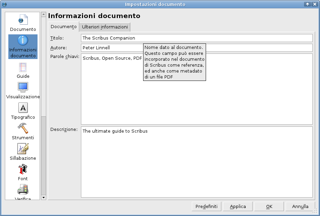This screenshot has width=320, height=216.
Task: Click the Predefiniti button
Action: point(206,206)
